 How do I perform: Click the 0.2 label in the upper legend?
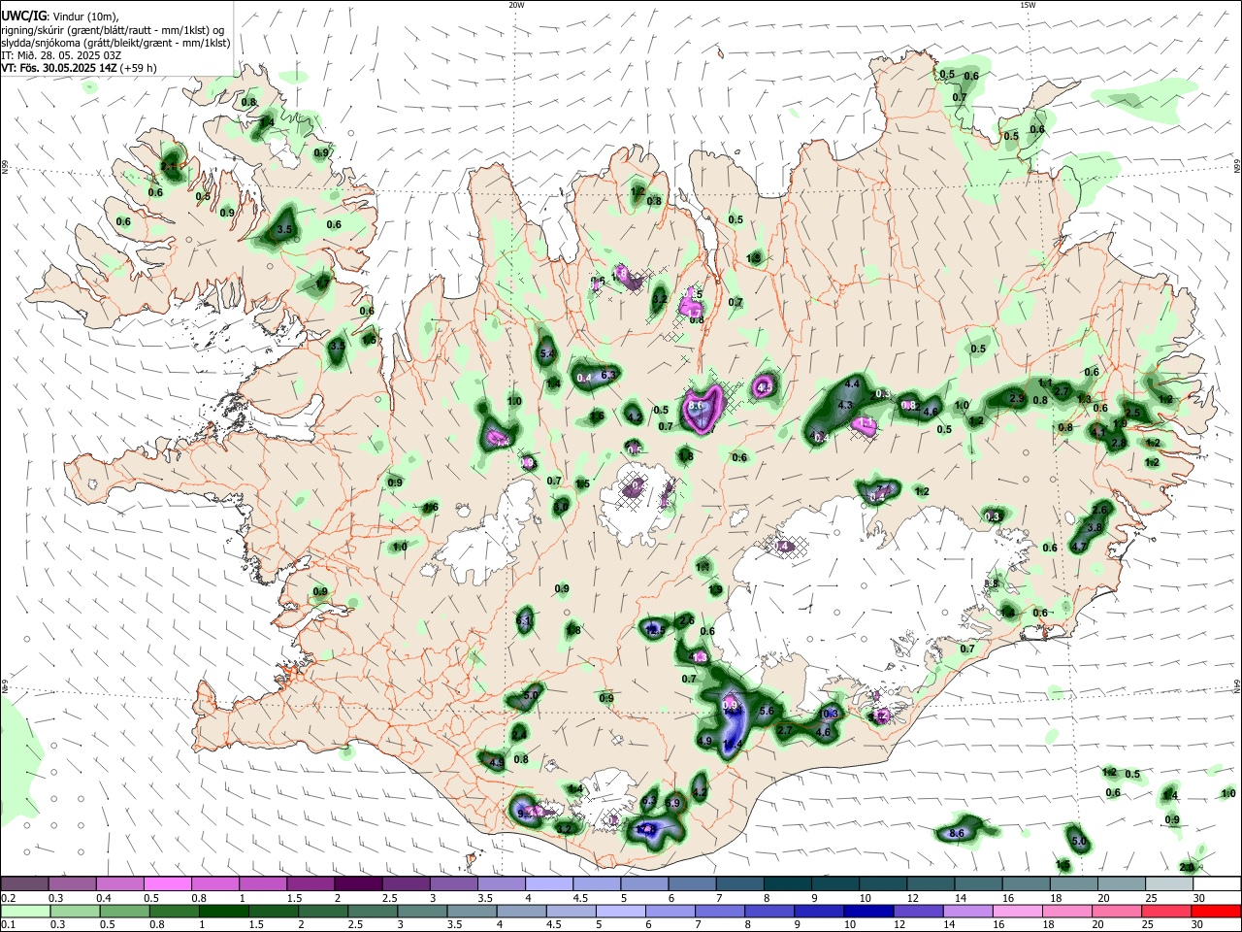[8, 898]
